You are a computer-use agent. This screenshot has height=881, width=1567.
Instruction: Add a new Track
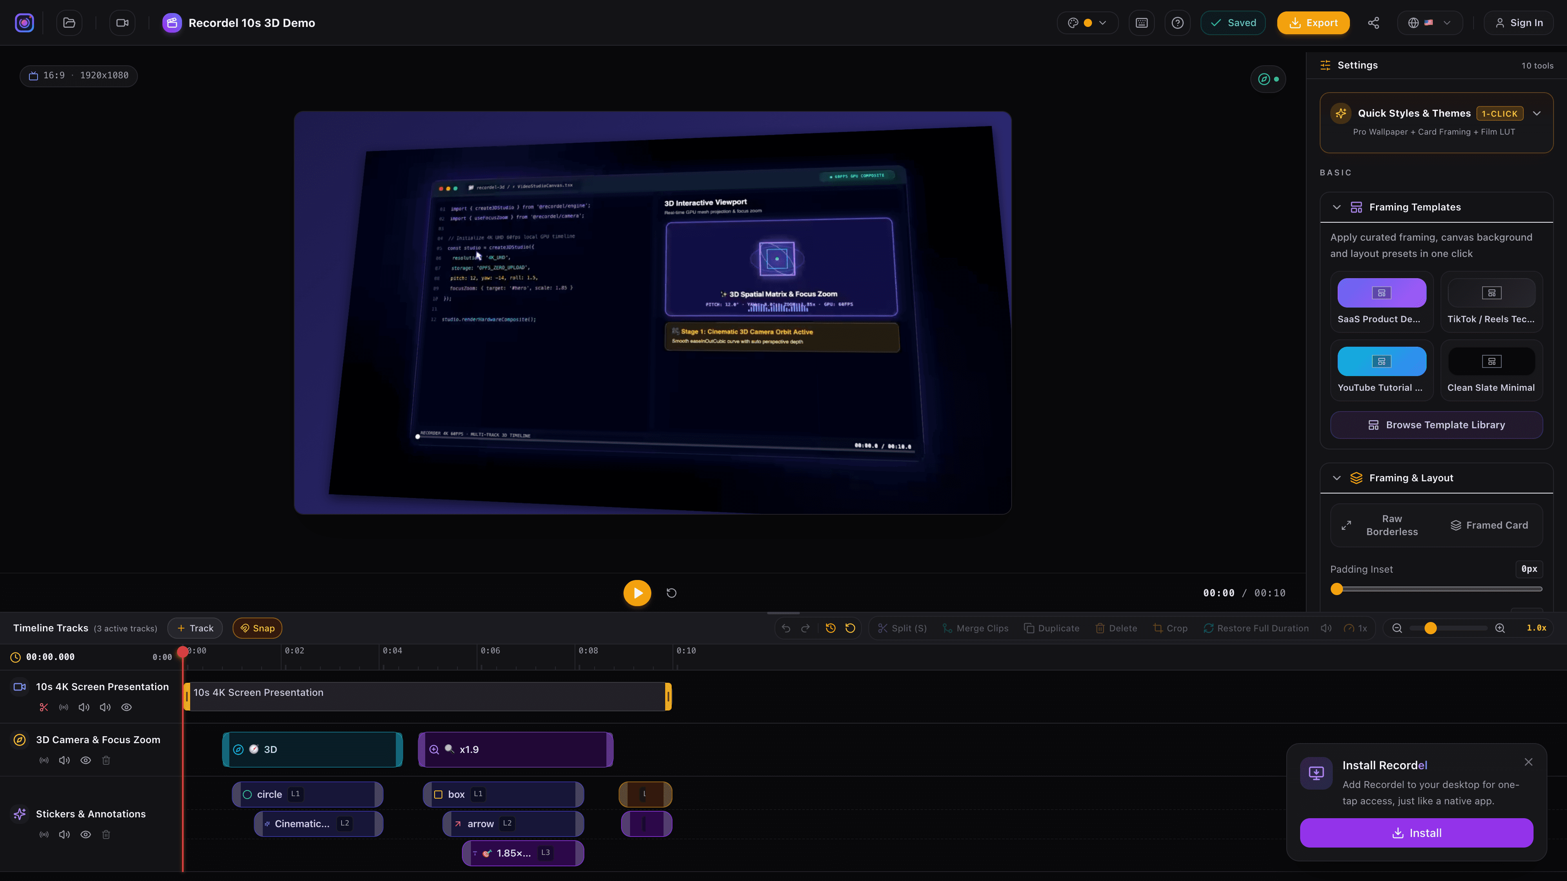tap(195, 628)
